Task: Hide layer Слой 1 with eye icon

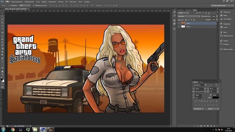Action: point(179,26)
